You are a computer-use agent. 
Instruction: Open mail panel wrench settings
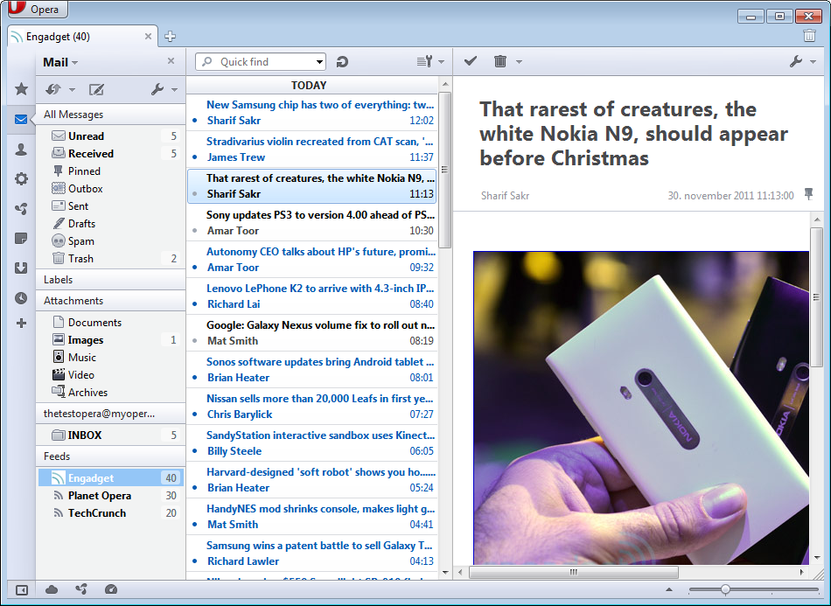click(x=157, y=89)
